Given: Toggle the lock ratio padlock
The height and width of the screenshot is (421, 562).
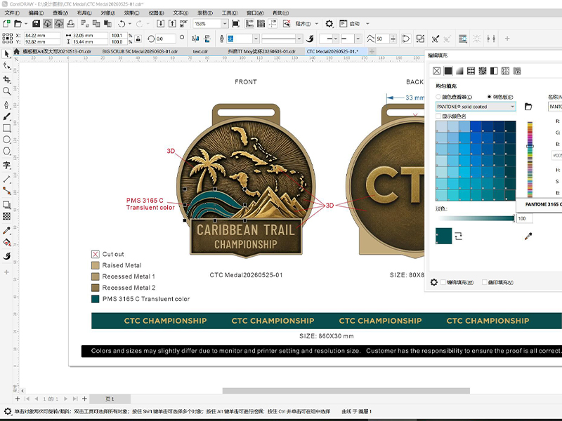Looking at the screenshot, I should tap(138, 39).
